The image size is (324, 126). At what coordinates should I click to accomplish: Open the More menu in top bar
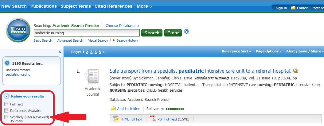click(x=144, y=6)
